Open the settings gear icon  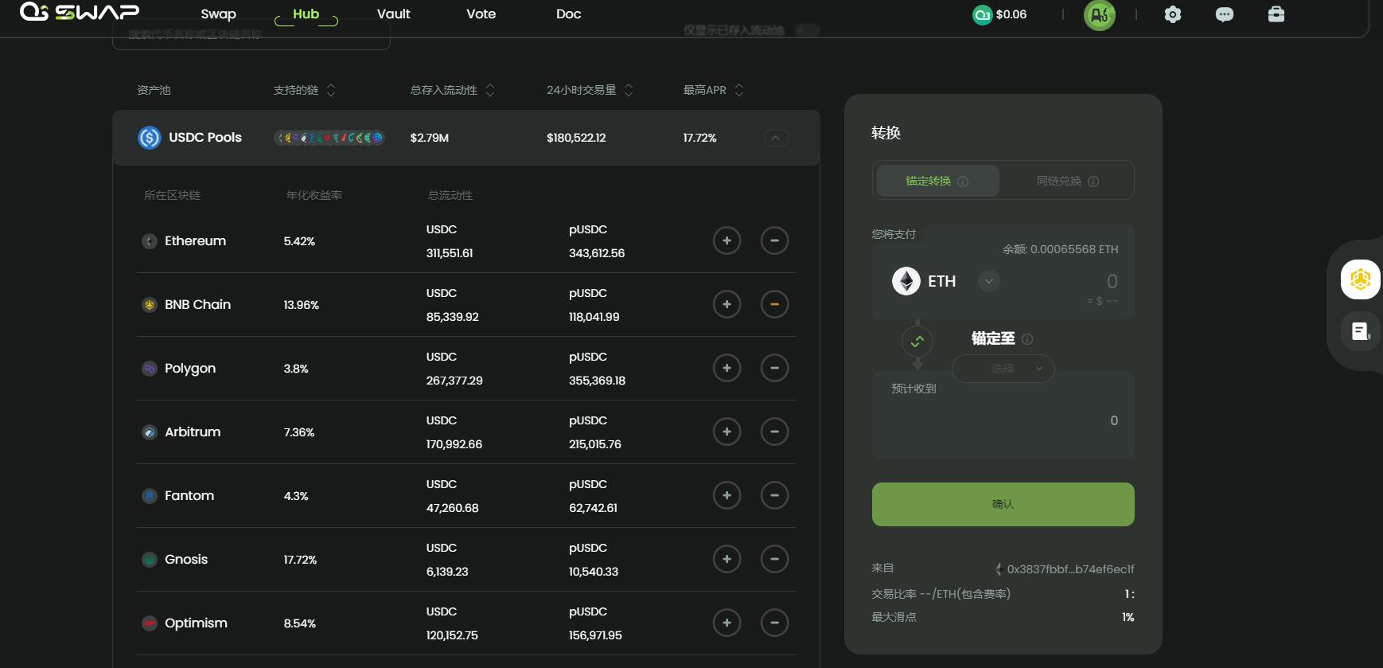point(1173,14)
